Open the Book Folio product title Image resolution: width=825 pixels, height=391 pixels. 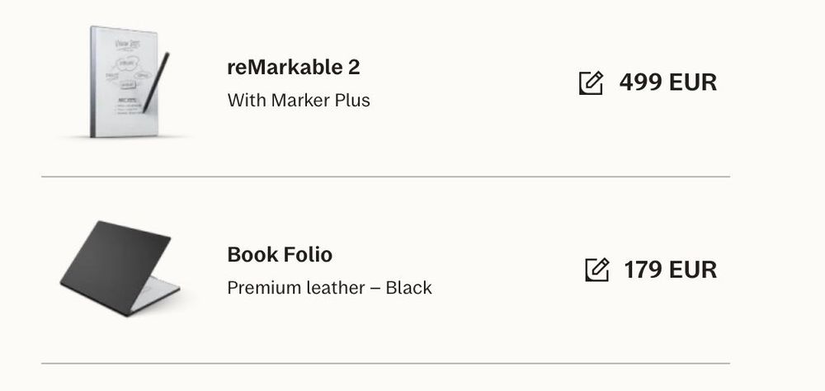coord(280,254)
